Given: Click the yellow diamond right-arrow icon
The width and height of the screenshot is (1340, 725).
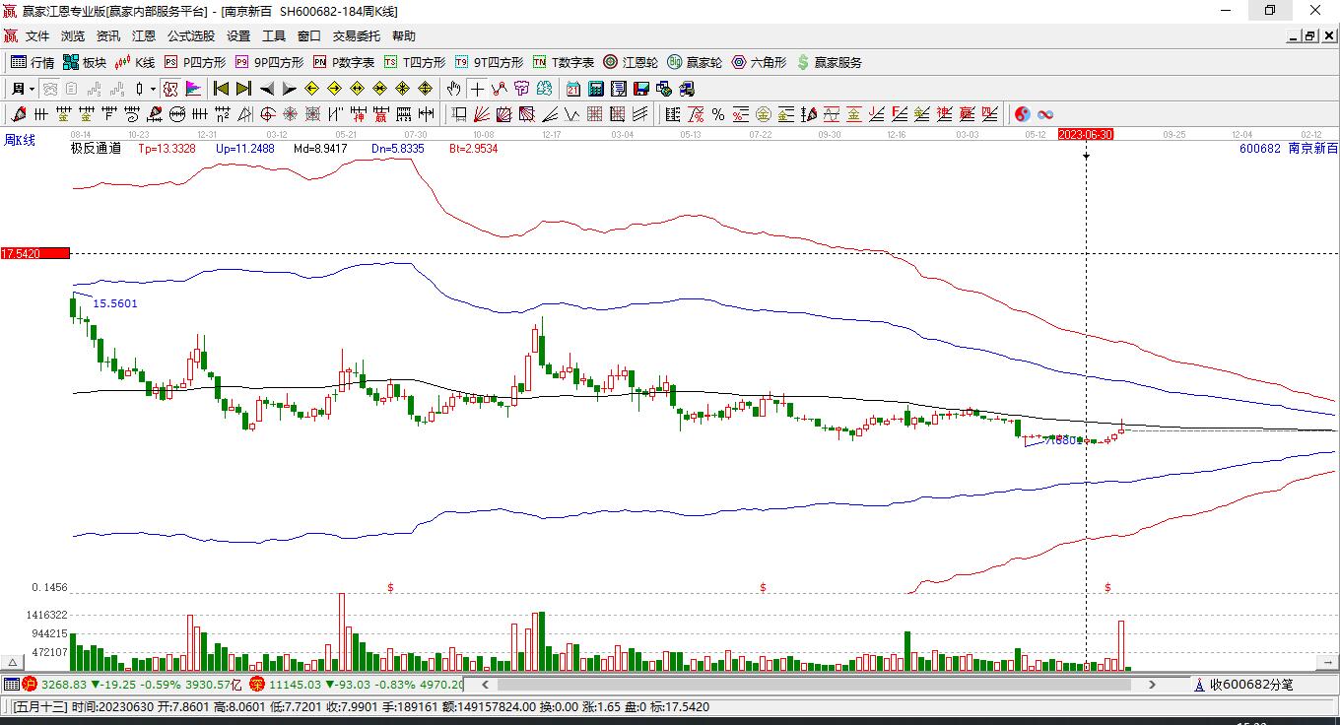Looking at the screenshot, I should tap(335, 89).
